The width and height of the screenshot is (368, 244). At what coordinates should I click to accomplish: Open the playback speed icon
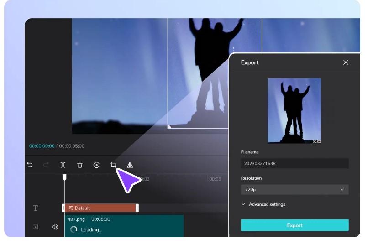coord(96,165)
